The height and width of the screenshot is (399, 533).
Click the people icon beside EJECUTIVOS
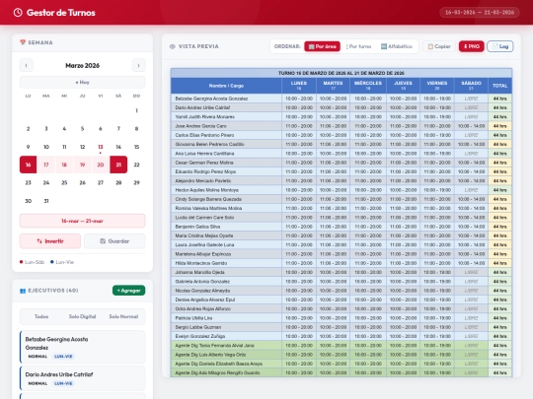click(23, 291)
